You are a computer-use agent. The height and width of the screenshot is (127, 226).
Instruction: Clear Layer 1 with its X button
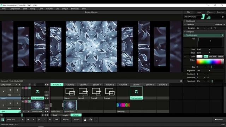click(x=3, y=105)
